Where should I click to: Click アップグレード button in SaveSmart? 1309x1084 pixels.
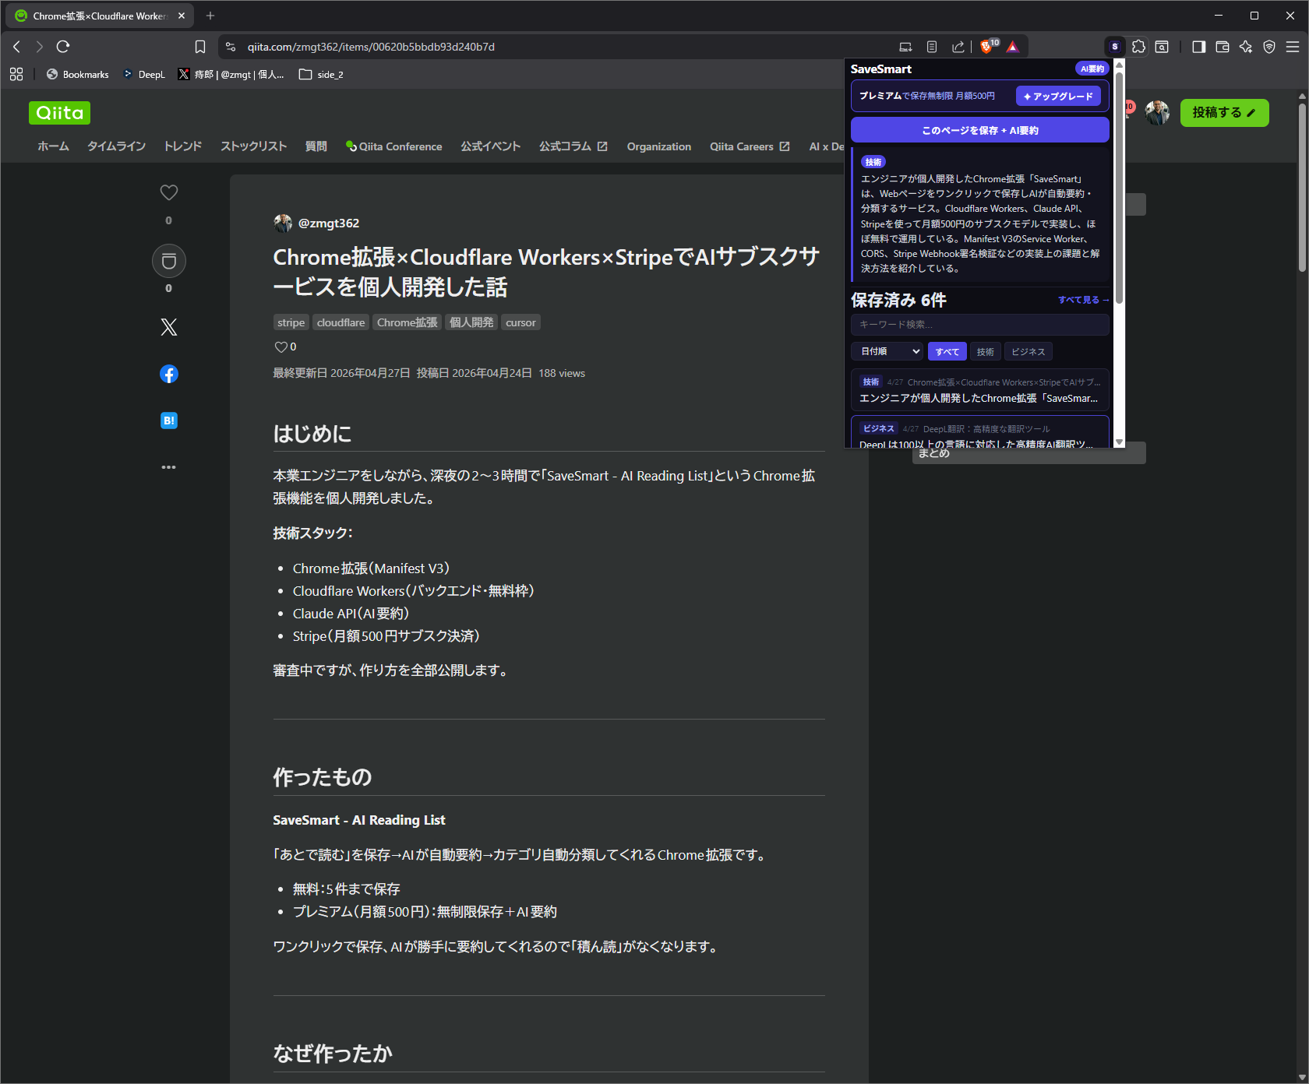1058,96
